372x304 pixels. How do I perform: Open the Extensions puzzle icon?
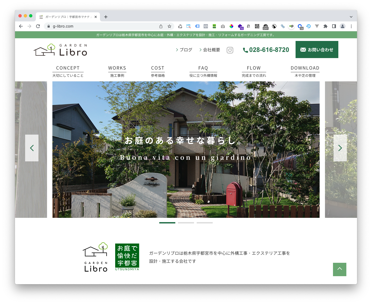pyautogui.click(x=325, y=26)
